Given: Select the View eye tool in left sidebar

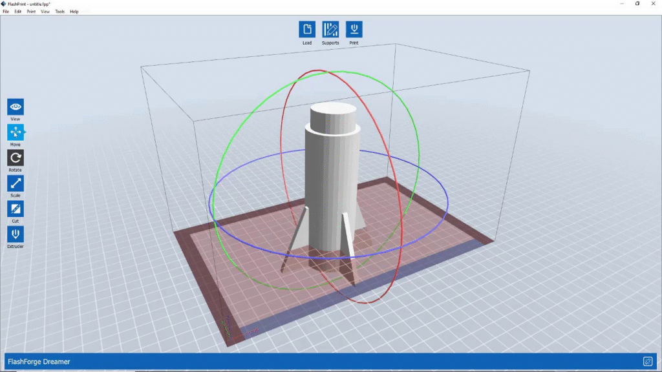Looking at the screenshot, I should 16,107.
